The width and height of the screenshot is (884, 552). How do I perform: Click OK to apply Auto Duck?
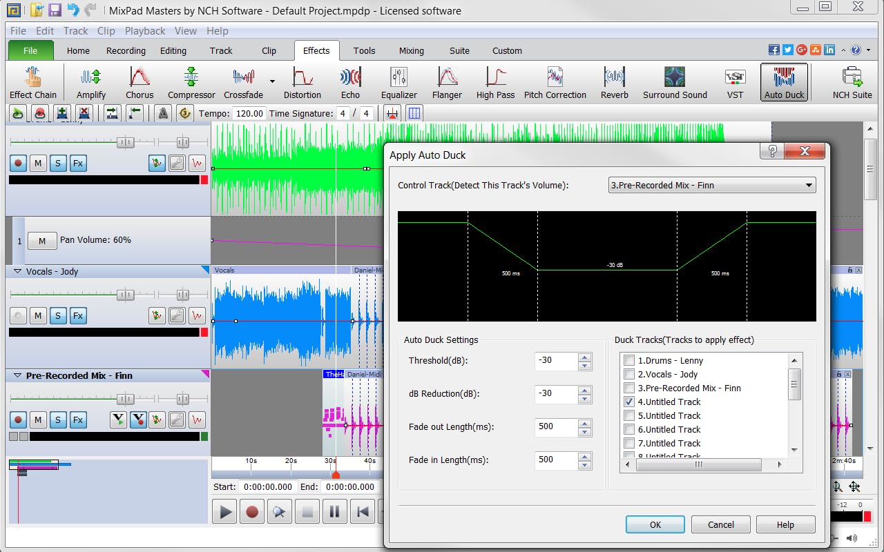[x=654, y=524]
